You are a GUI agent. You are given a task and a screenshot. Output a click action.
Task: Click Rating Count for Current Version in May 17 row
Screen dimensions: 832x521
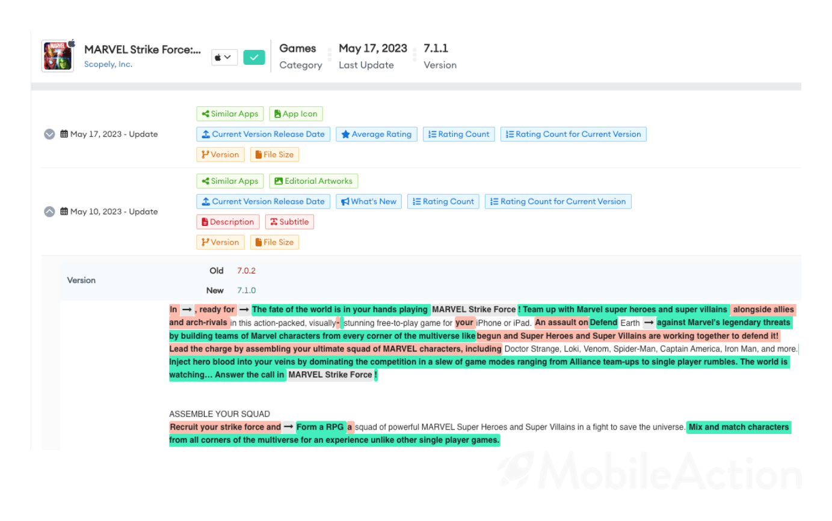pos(573,134)
